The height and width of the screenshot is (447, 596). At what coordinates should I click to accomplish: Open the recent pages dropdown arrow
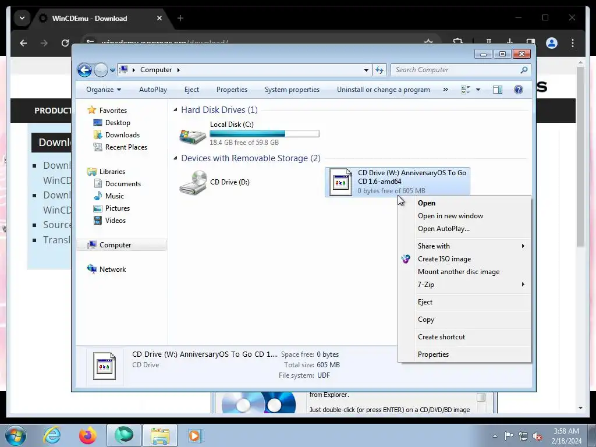pyautogui.click(x=112, y=70)
